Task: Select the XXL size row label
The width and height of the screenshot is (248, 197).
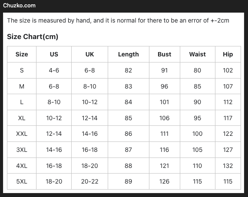Action: [22, 134]
